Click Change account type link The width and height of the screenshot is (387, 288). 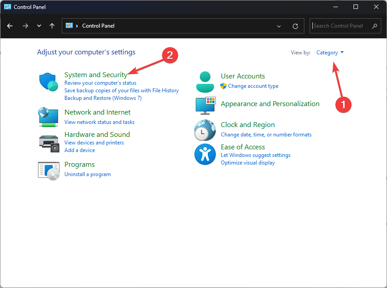[x=253, y=86]
